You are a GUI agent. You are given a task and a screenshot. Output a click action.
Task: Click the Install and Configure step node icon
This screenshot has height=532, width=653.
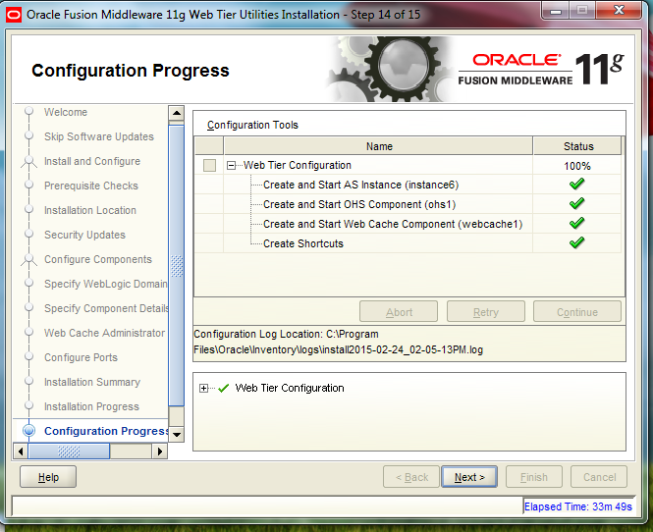click(28, 162)
